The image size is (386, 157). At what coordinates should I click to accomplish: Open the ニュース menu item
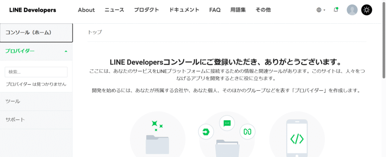pyautogui.click(x=114, y=10)
